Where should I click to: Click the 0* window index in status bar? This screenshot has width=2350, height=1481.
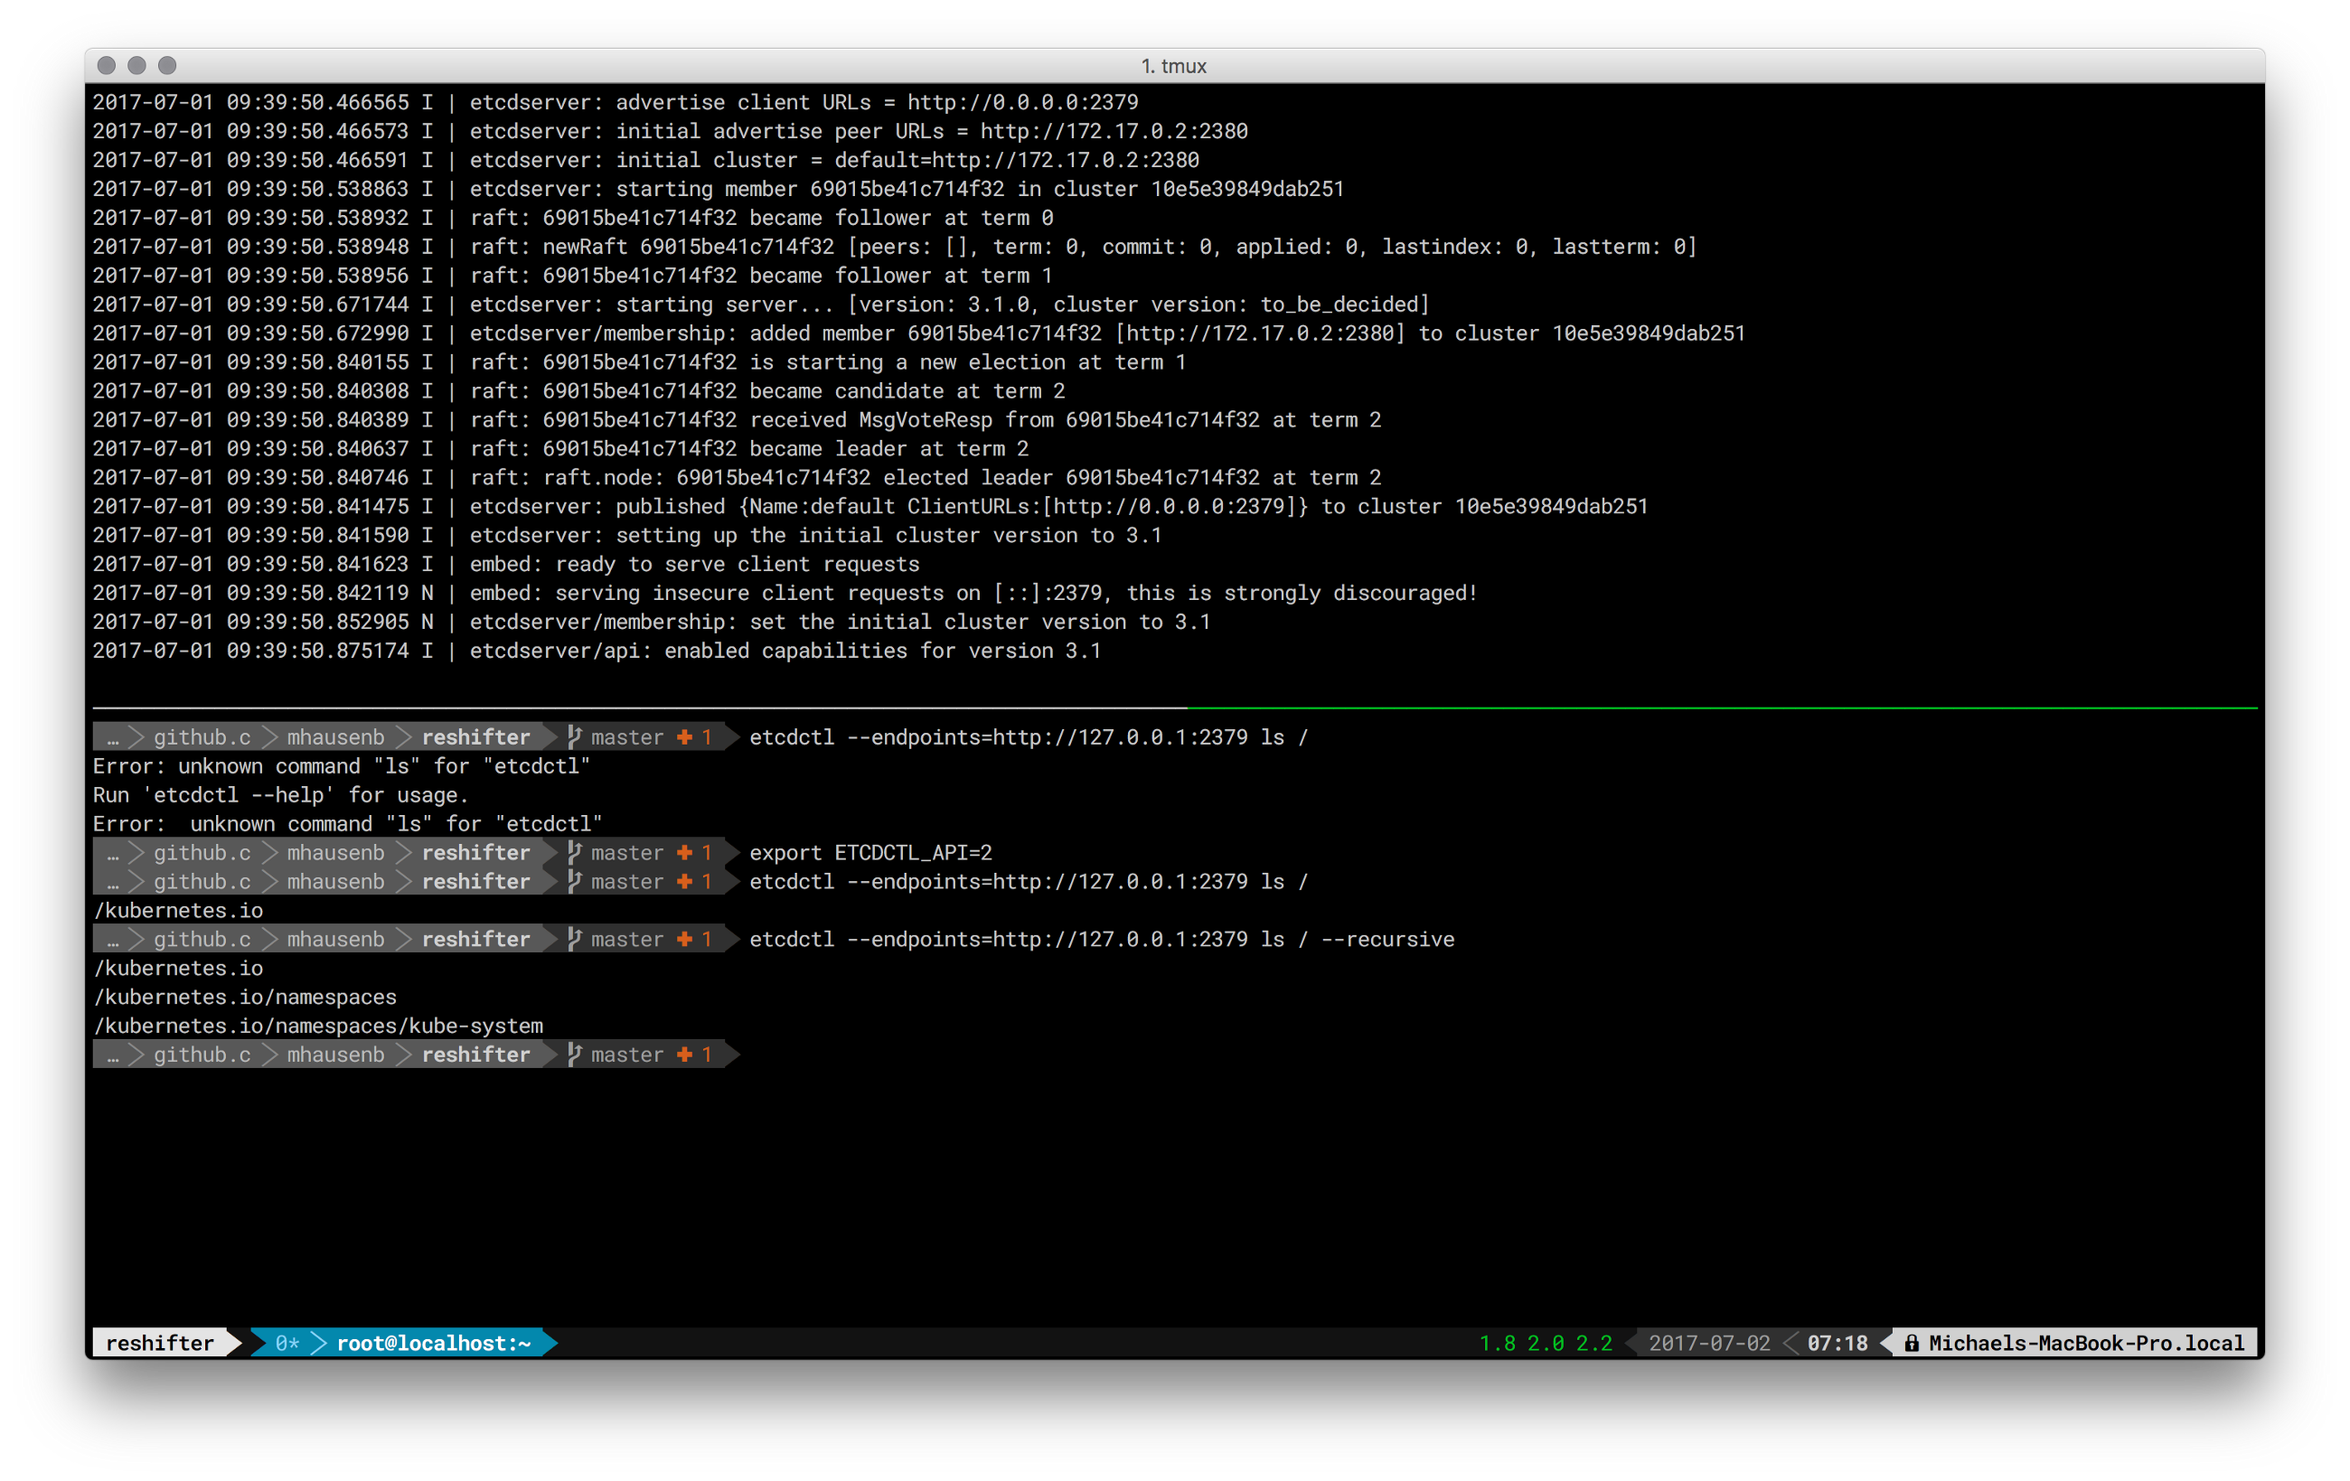[287, 1344]
